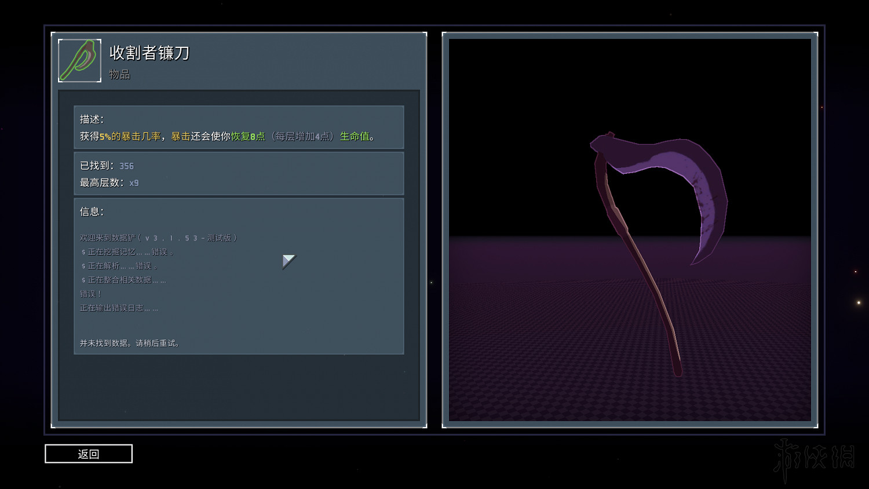This screenshot has height=489, width=869.
Task: Select the 物品 category label
Action: (x=119, y=74)
